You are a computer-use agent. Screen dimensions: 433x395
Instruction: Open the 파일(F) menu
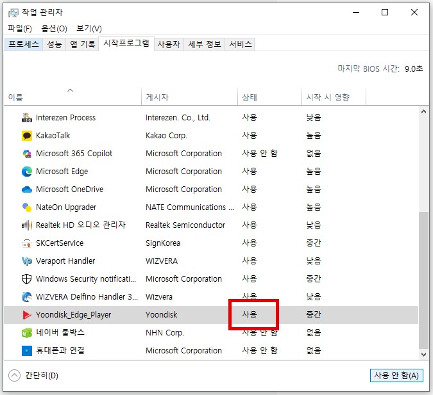20,28
